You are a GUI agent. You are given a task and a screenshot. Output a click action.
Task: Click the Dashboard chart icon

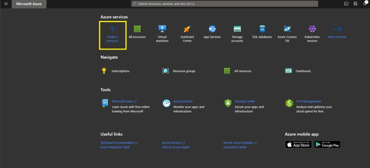coord(288,71)
